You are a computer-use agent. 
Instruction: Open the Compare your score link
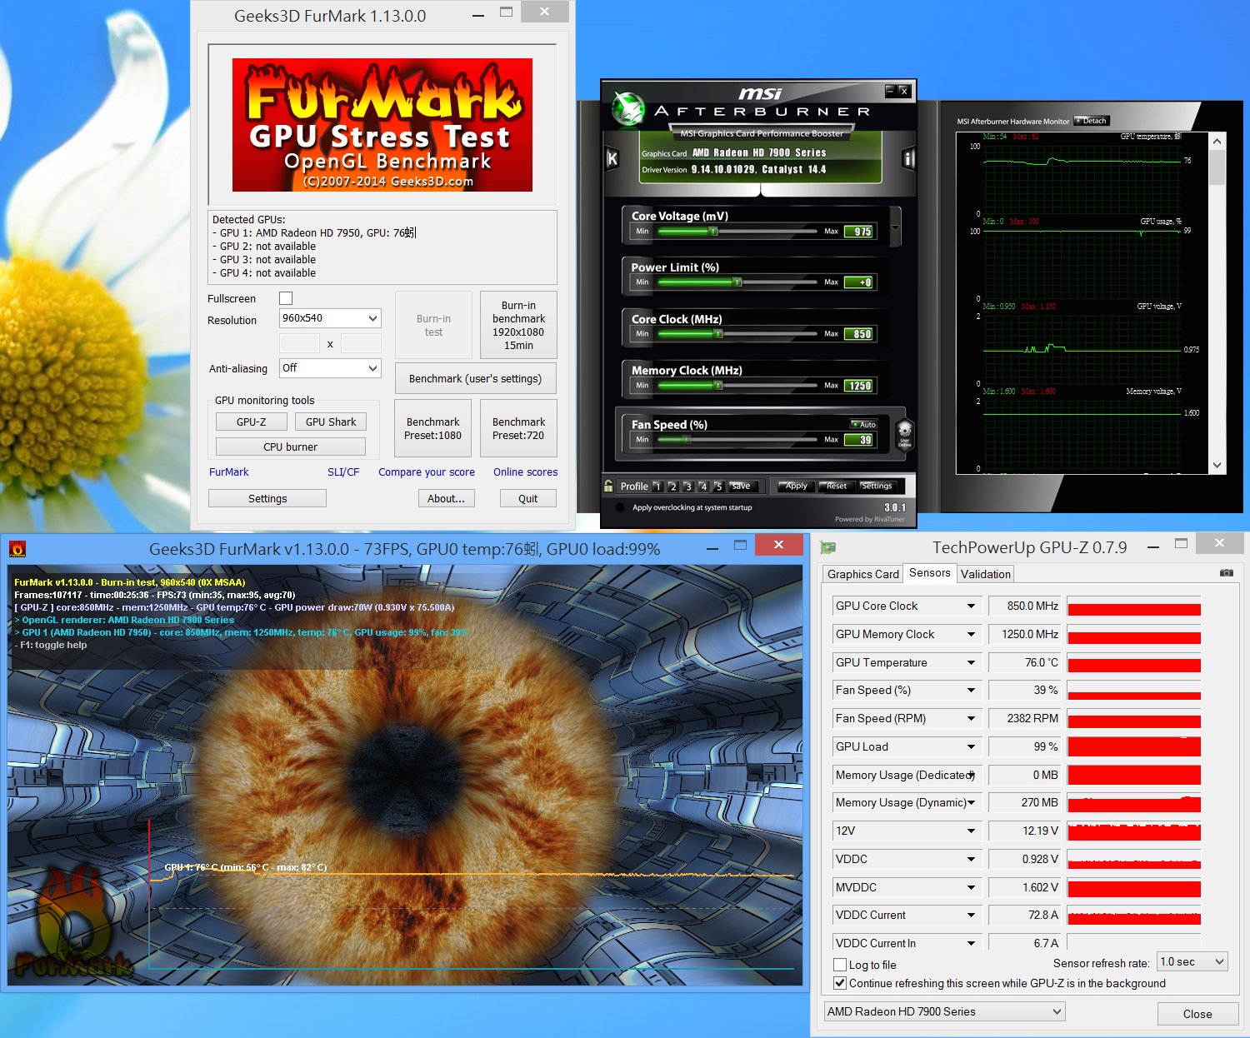pos(427,472)
